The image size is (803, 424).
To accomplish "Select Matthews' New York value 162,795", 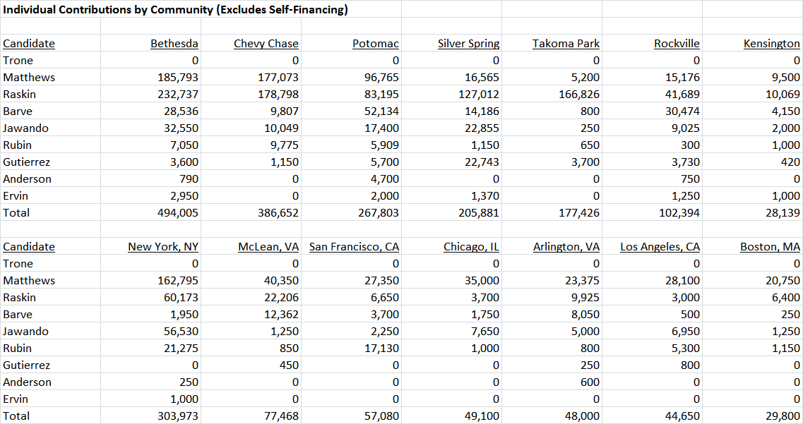I will point(178,280).
